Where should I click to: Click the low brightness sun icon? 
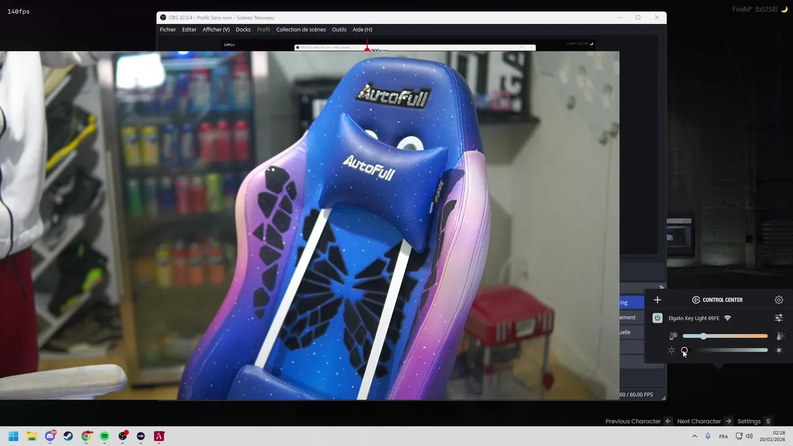672,351
